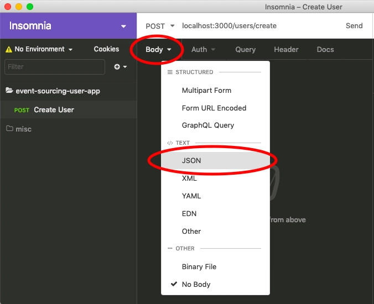Select the No Body option

[x=215, y=284]
